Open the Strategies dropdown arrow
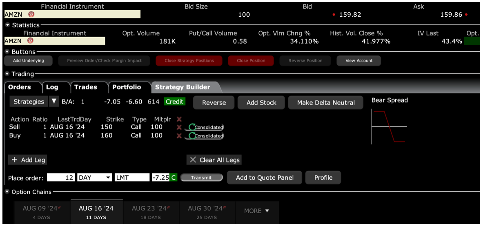Image resolution: width=481 pixels, height=225 pixels. tap(54, 101)
